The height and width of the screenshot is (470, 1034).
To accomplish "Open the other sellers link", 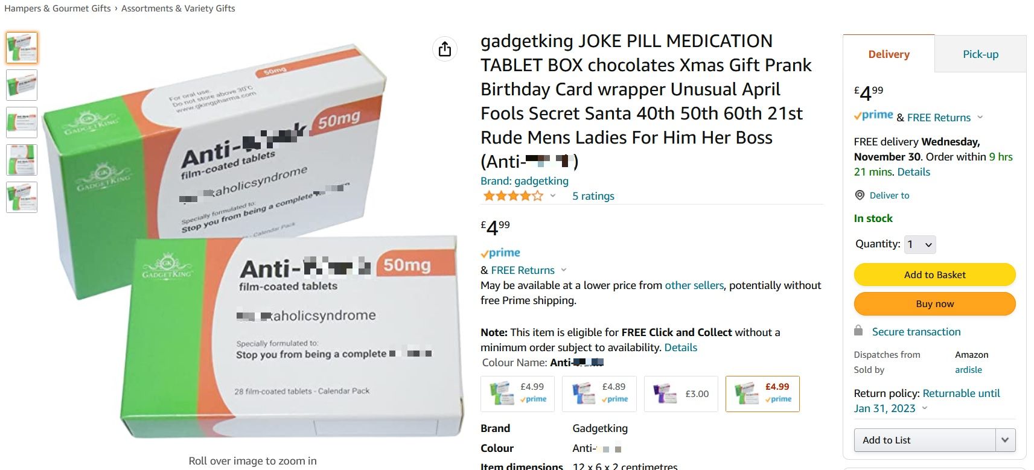I will pos(694,285).
